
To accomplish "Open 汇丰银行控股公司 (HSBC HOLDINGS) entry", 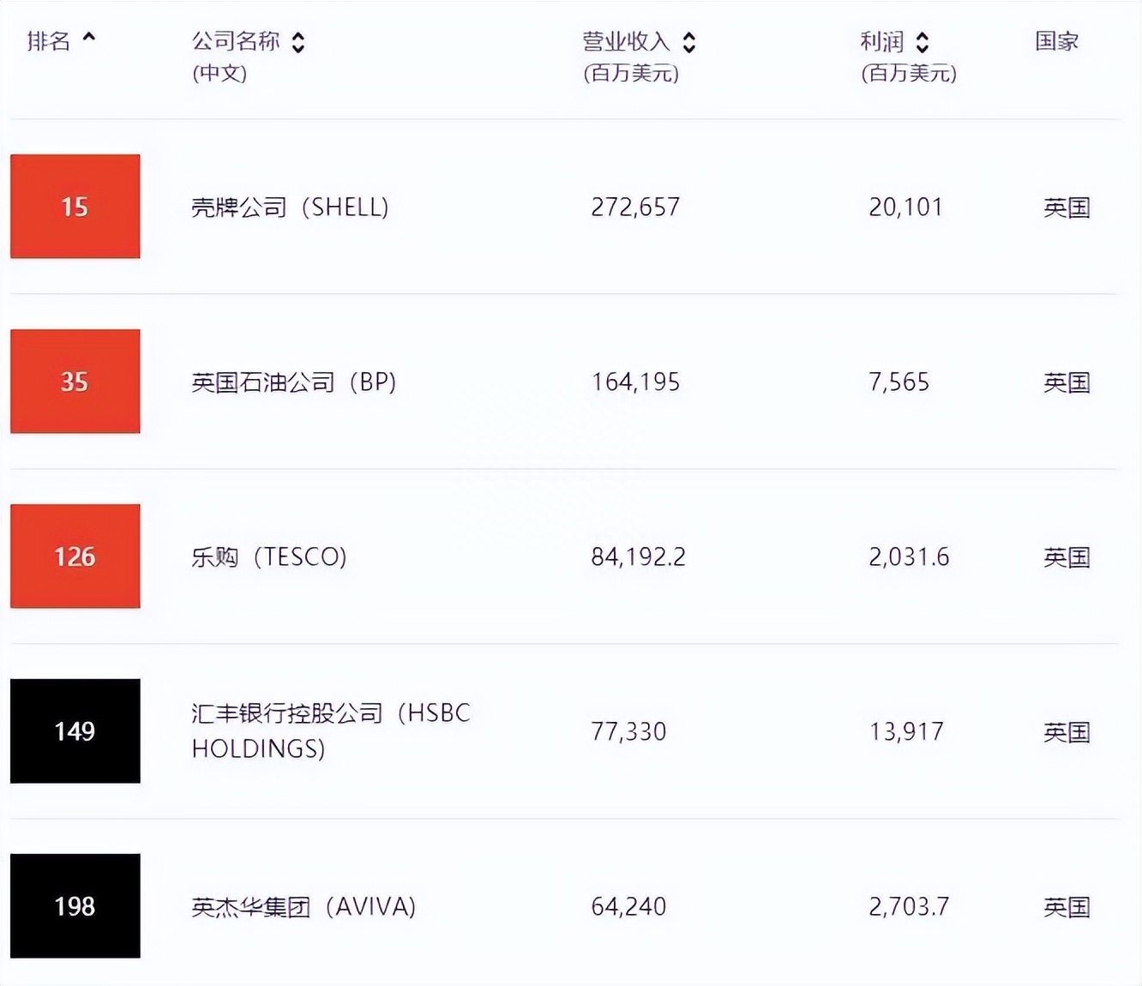I will [x=331, y=730].
